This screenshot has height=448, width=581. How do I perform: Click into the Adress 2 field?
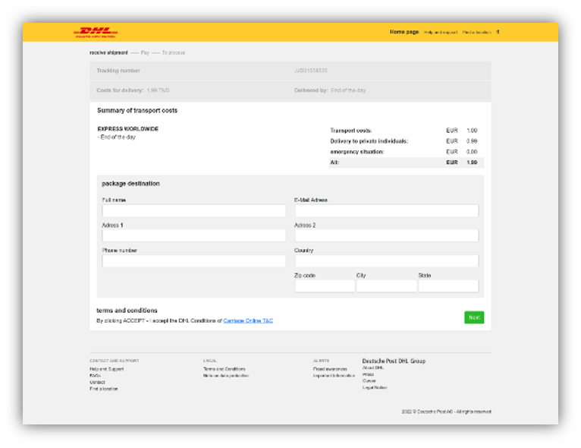coord(387,236)
